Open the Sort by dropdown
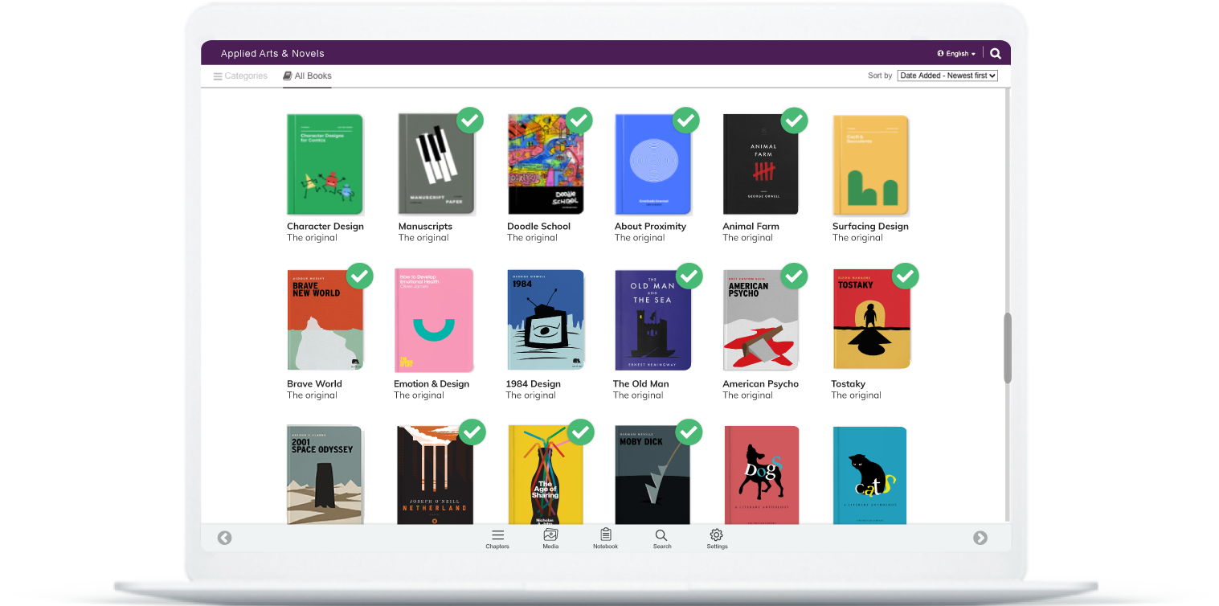Screen dimensions: 1219x606 pyautogui.click(x=947, y=76)
